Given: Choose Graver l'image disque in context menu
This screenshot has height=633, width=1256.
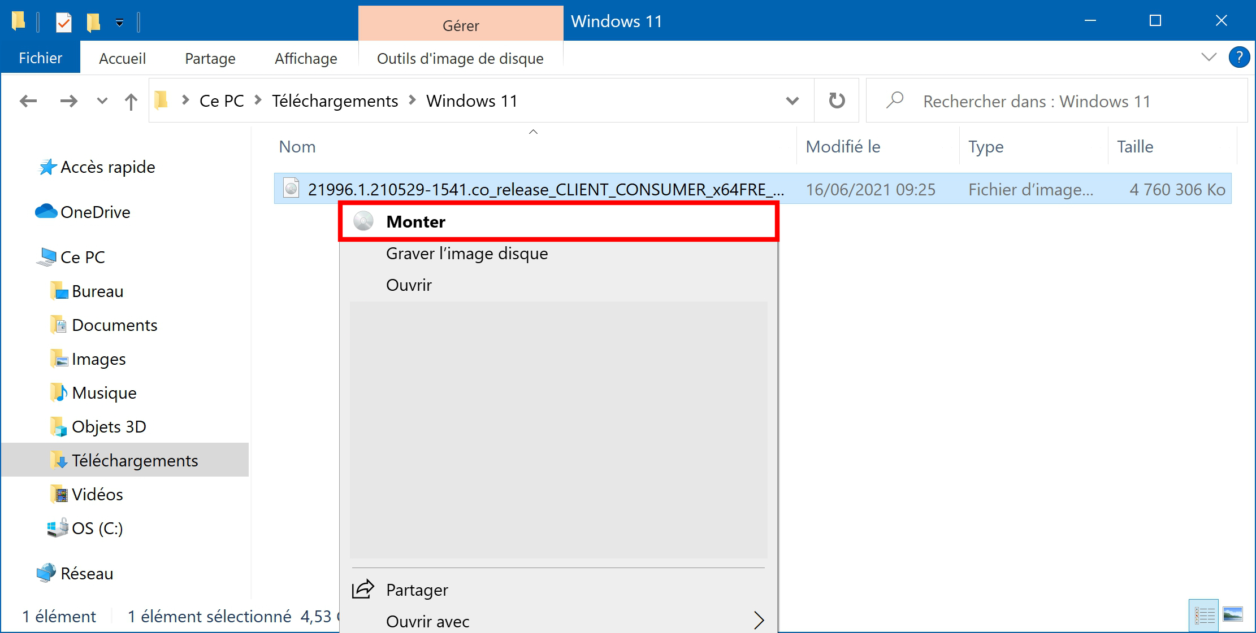Looking at the screenshot, I should tap(558, 254).
